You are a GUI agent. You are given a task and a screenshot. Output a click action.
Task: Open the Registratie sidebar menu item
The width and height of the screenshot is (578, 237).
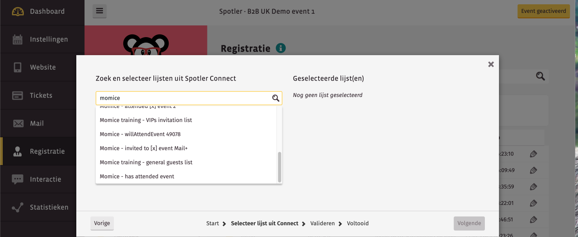coord(47,151)
